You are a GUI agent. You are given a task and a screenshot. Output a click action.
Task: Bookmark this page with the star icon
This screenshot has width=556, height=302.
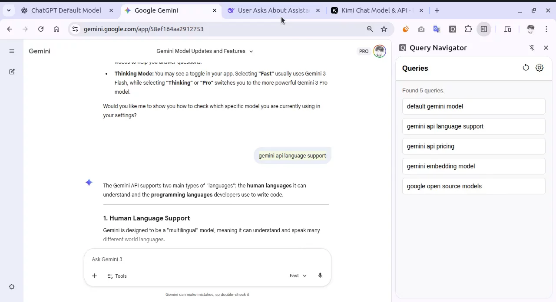(x=384, y=29)
